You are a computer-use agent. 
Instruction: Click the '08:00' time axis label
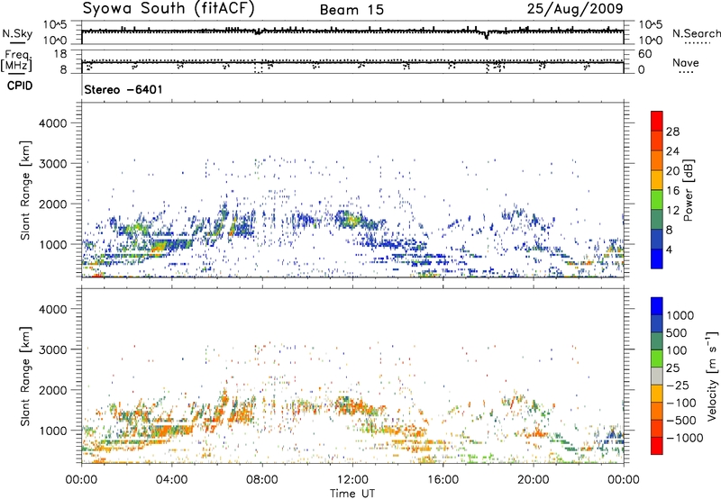262,480
